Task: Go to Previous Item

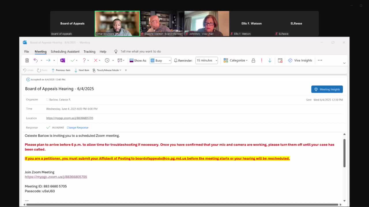Action: 61,70
